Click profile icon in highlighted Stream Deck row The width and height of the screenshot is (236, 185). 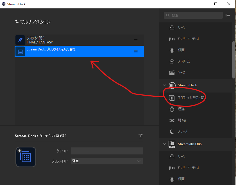tap(20, 51)
